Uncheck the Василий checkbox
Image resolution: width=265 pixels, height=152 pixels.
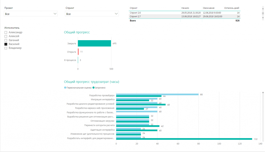pyautogui.click(x=6, y=44)
